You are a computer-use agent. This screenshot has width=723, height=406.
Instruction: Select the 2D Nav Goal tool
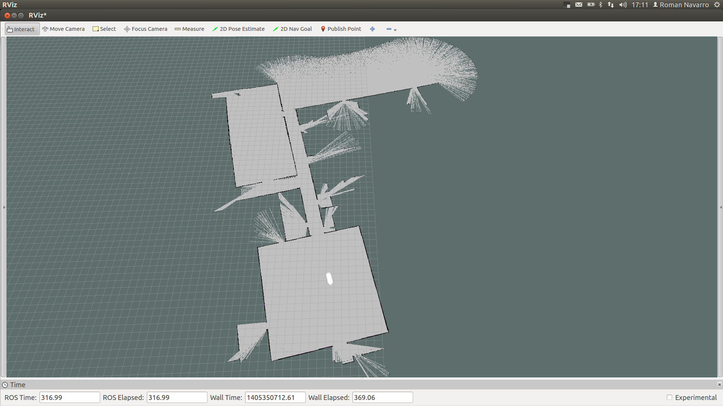coord(293,29)
